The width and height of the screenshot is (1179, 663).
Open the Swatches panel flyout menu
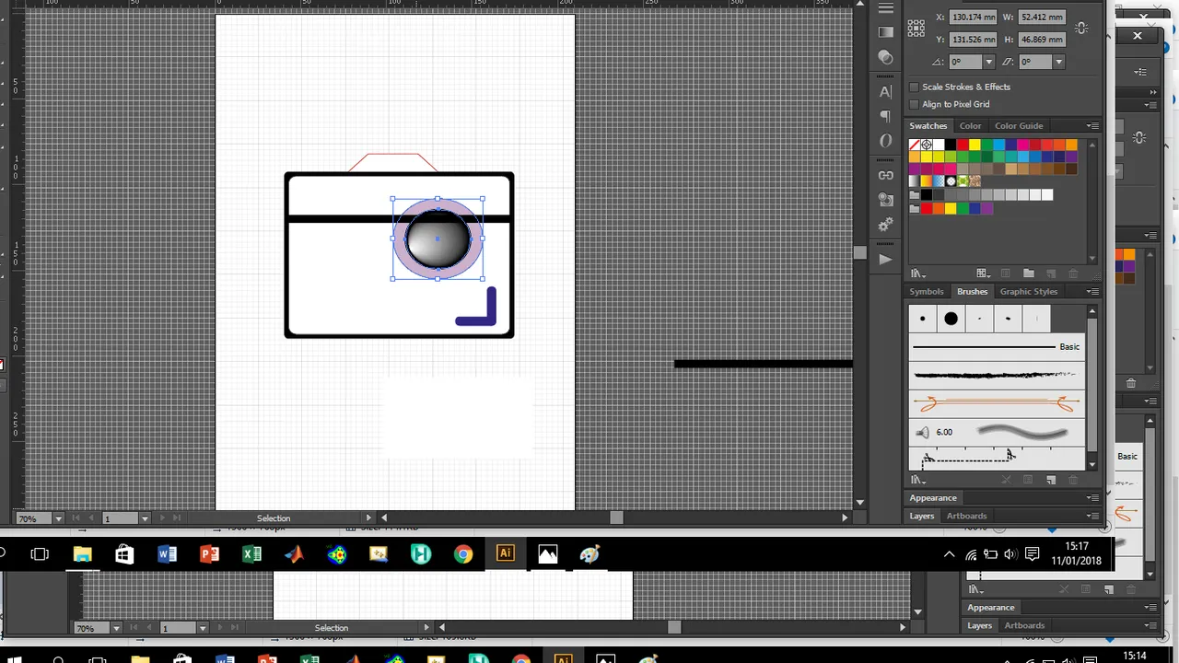pyautogui.click(x=1092, y=126)
